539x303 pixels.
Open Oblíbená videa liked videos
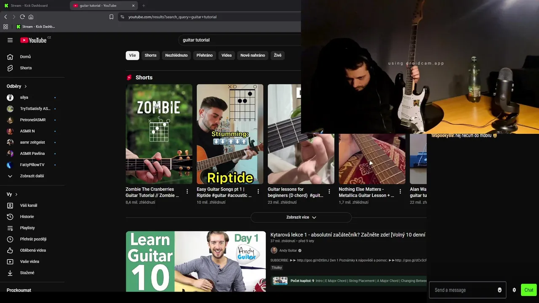pos(32,250)
